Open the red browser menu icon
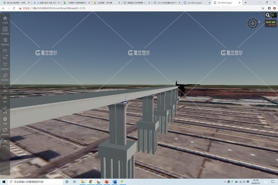Image resolution: width=278 pixels, height=185 pixels. 275,8
